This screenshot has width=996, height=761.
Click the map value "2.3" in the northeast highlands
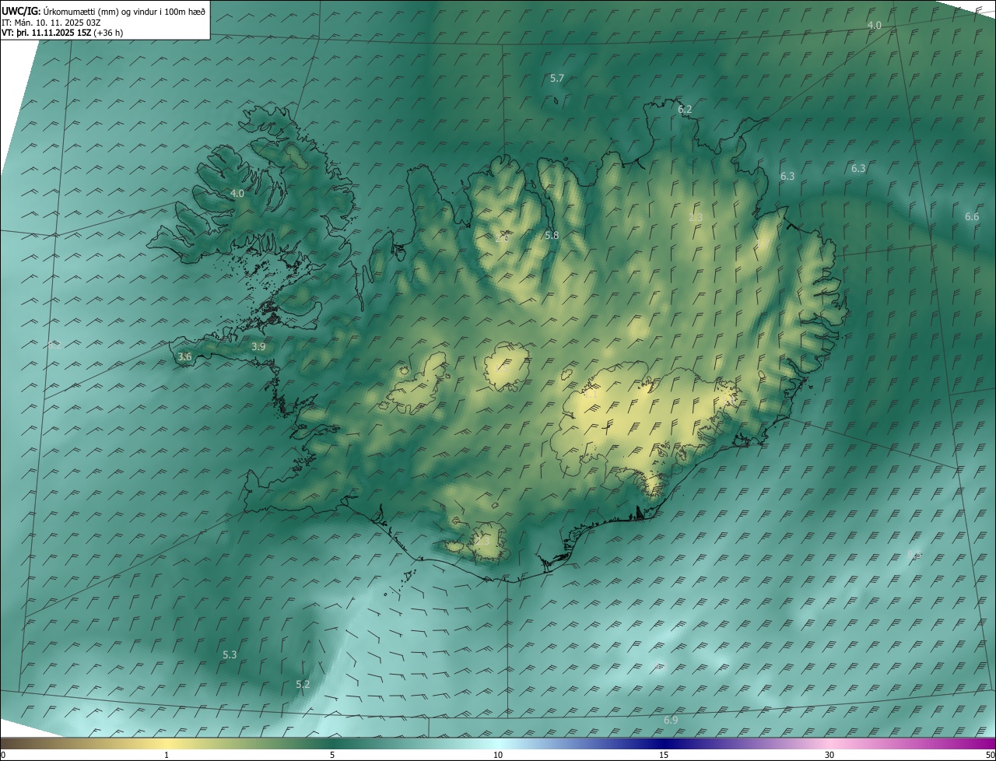696,217
